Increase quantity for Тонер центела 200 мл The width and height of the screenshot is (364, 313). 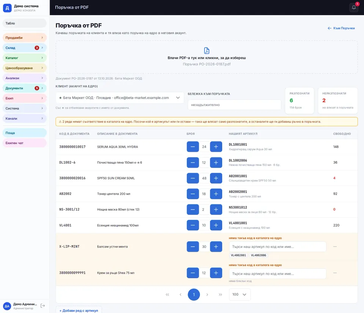click(x=216, y=194)
